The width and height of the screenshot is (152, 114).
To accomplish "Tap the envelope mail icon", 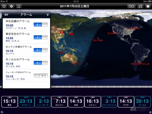I will pos(140,6).
